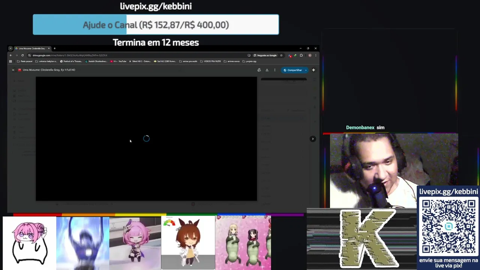This screenshot has width=480, height=270.
Task: Open the Extensions puzzle icon
Action: click(301, 55)
